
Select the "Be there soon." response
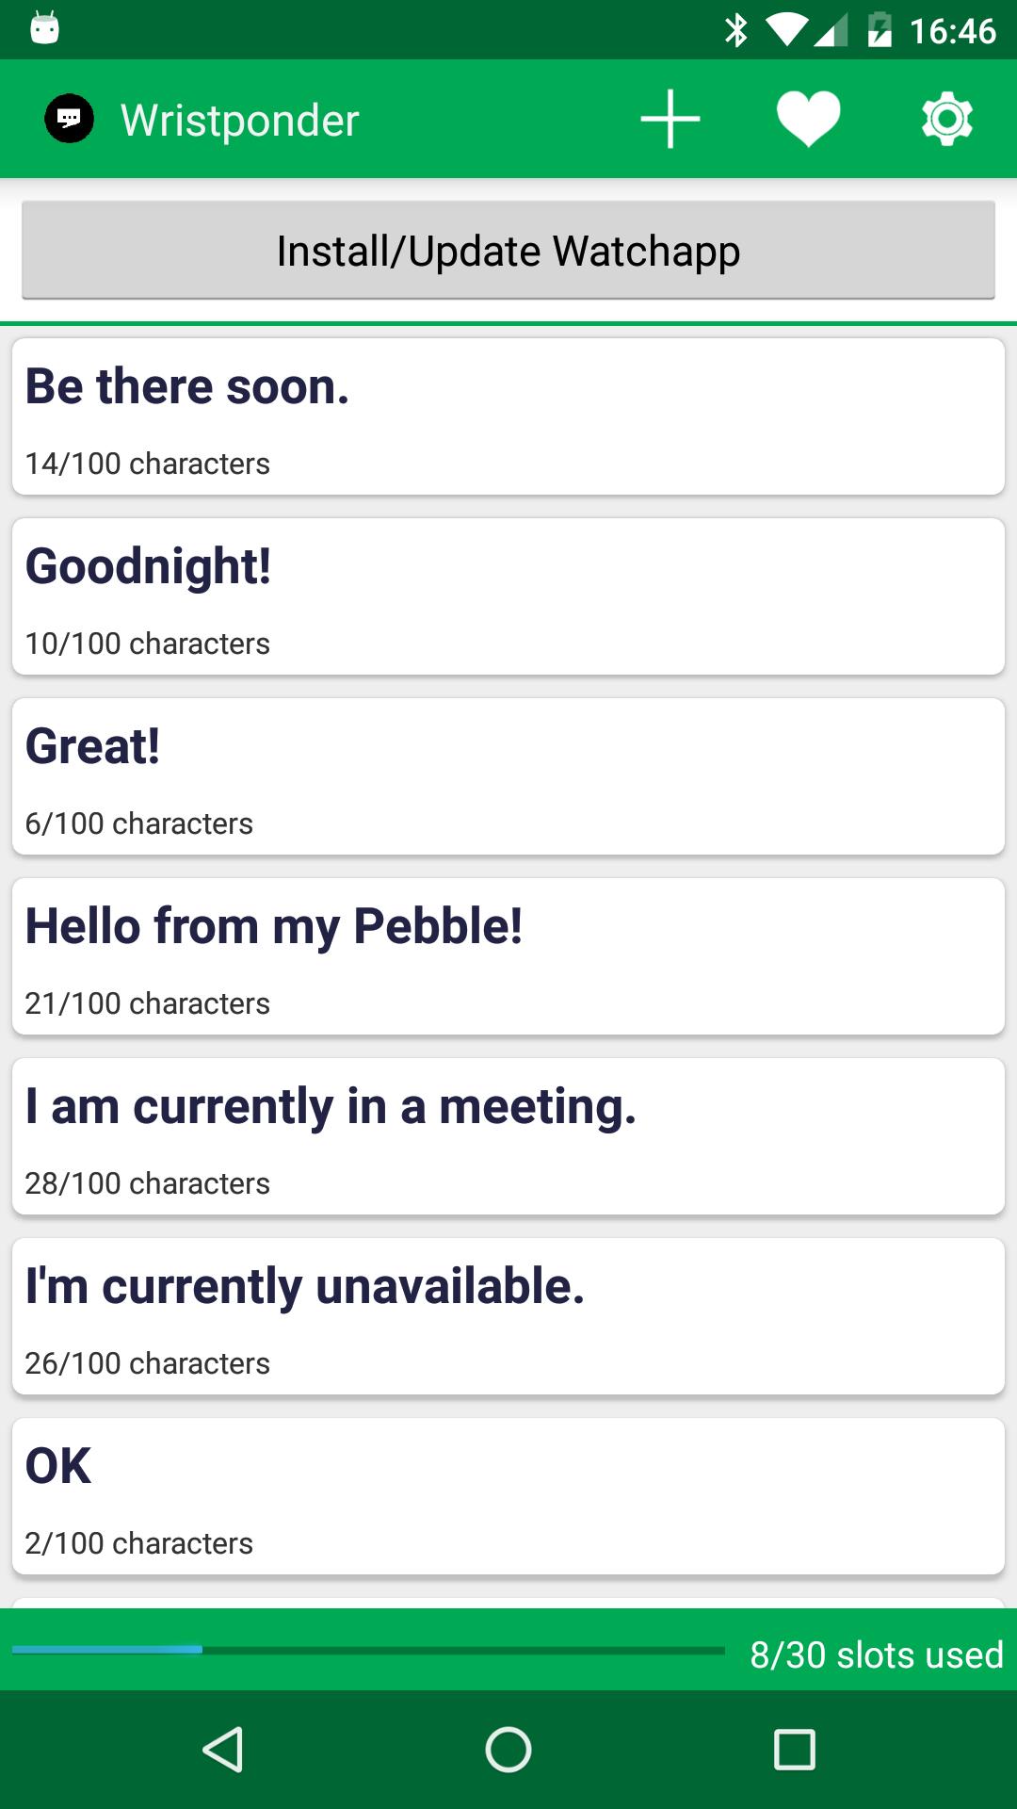(508, 416)
